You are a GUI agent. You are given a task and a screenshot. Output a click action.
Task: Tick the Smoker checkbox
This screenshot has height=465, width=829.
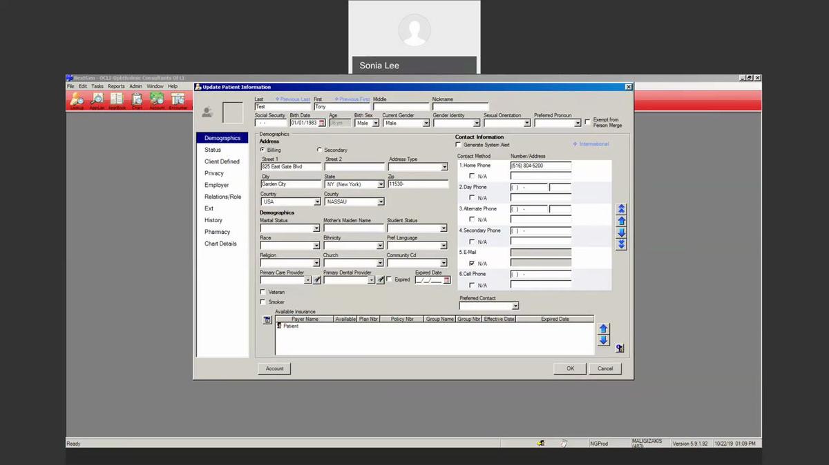263,302
